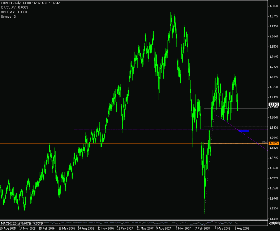This screenshot has height=231, width=280.
Task: Click the 1.5445 price axis label
Action: (274, 198)
